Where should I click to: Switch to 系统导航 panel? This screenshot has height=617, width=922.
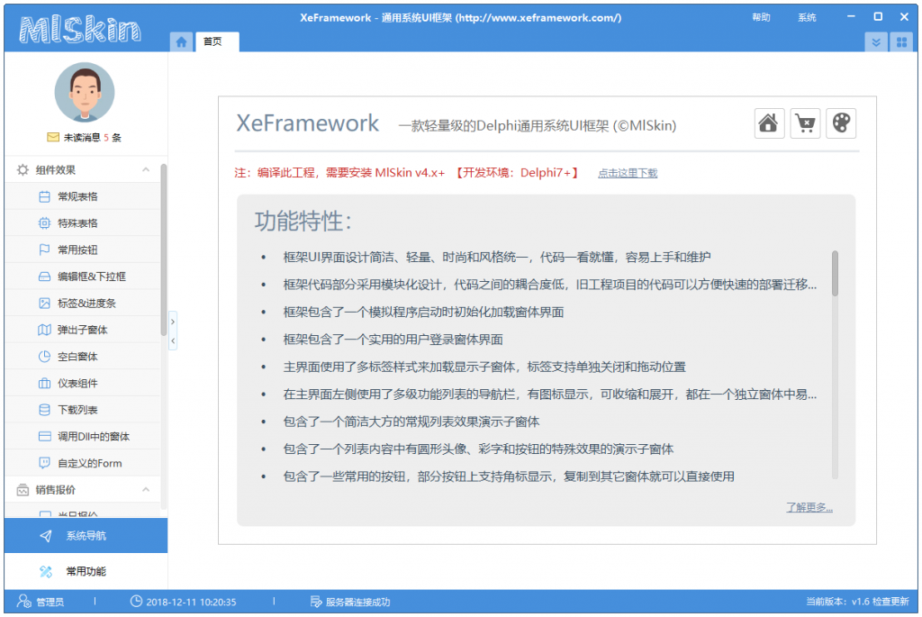pyautogui.click(x=86, y=536)
